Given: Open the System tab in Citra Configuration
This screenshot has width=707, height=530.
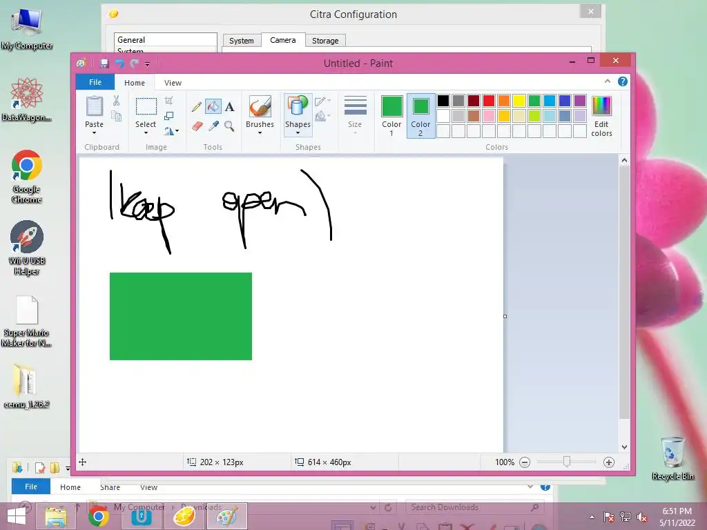Looking at the screenshot, I should coord(241,41).
